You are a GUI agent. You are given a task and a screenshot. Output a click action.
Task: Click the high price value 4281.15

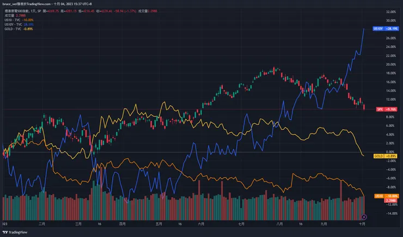pos(70,11)
